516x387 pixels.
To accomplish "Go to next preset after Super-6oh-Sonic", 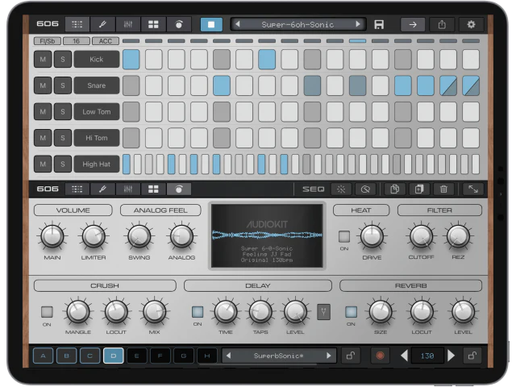I will pos(358,24).
